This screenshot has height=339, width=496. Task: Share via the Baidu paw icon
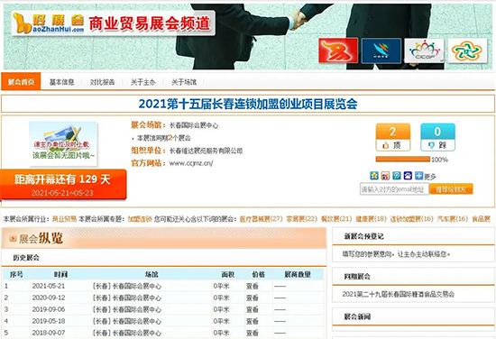(408, 176)
